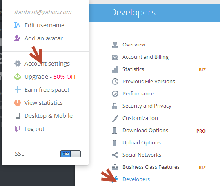Open View statistics
This screenshot has width=220, height=186.
tap(44, 103)
